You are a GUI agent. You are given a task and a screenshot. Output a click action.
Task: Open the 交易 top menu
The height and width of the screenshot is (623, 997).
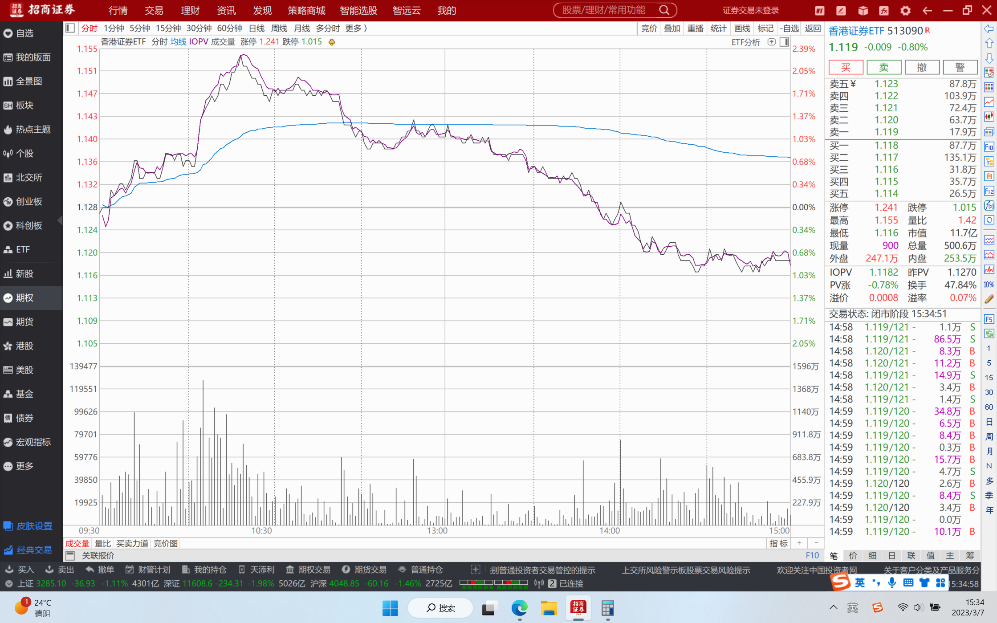[x=154, y=11]
